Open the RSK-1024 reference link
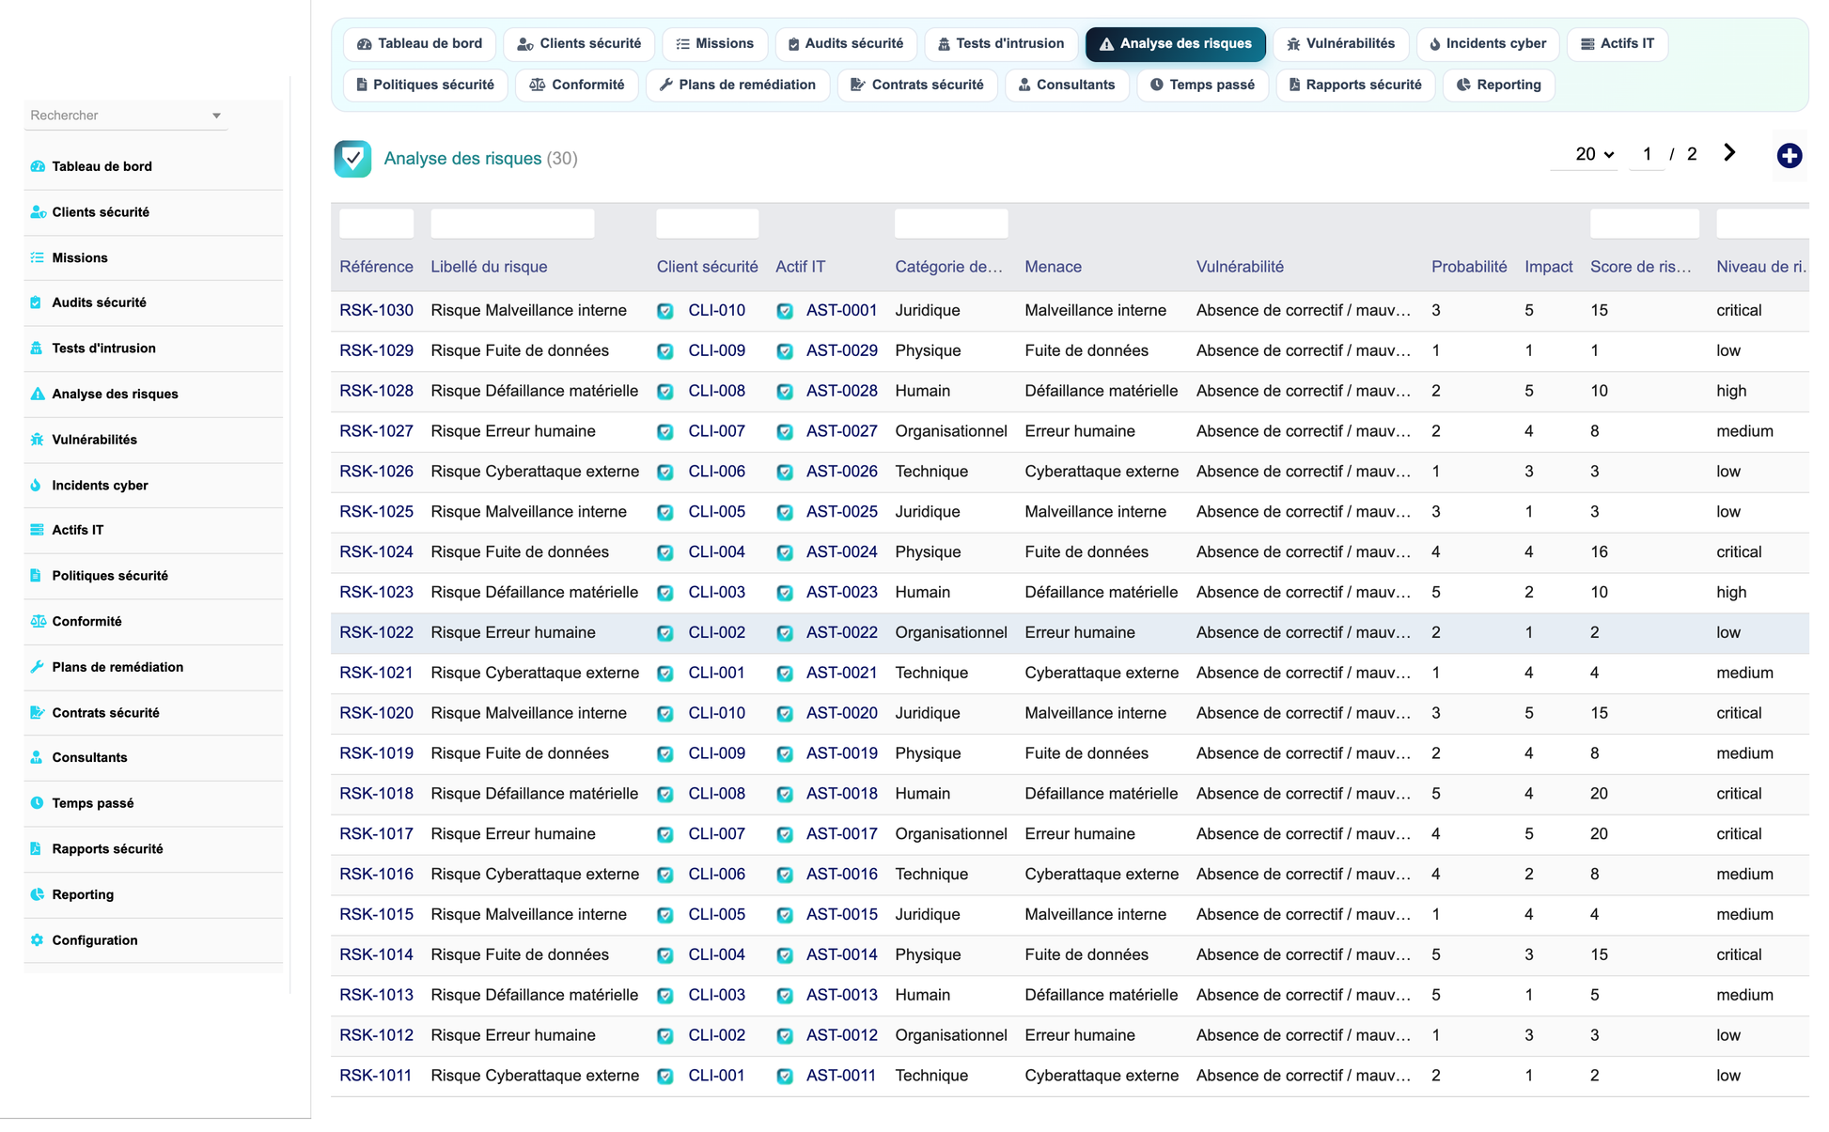 pos(376,552)
